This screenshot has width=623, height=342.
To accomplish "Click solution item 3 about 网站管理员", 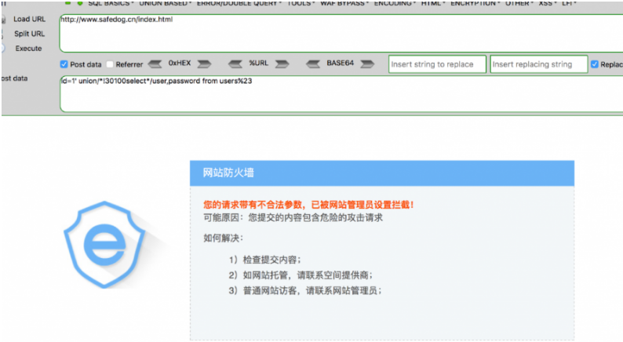I will point(305,290).
